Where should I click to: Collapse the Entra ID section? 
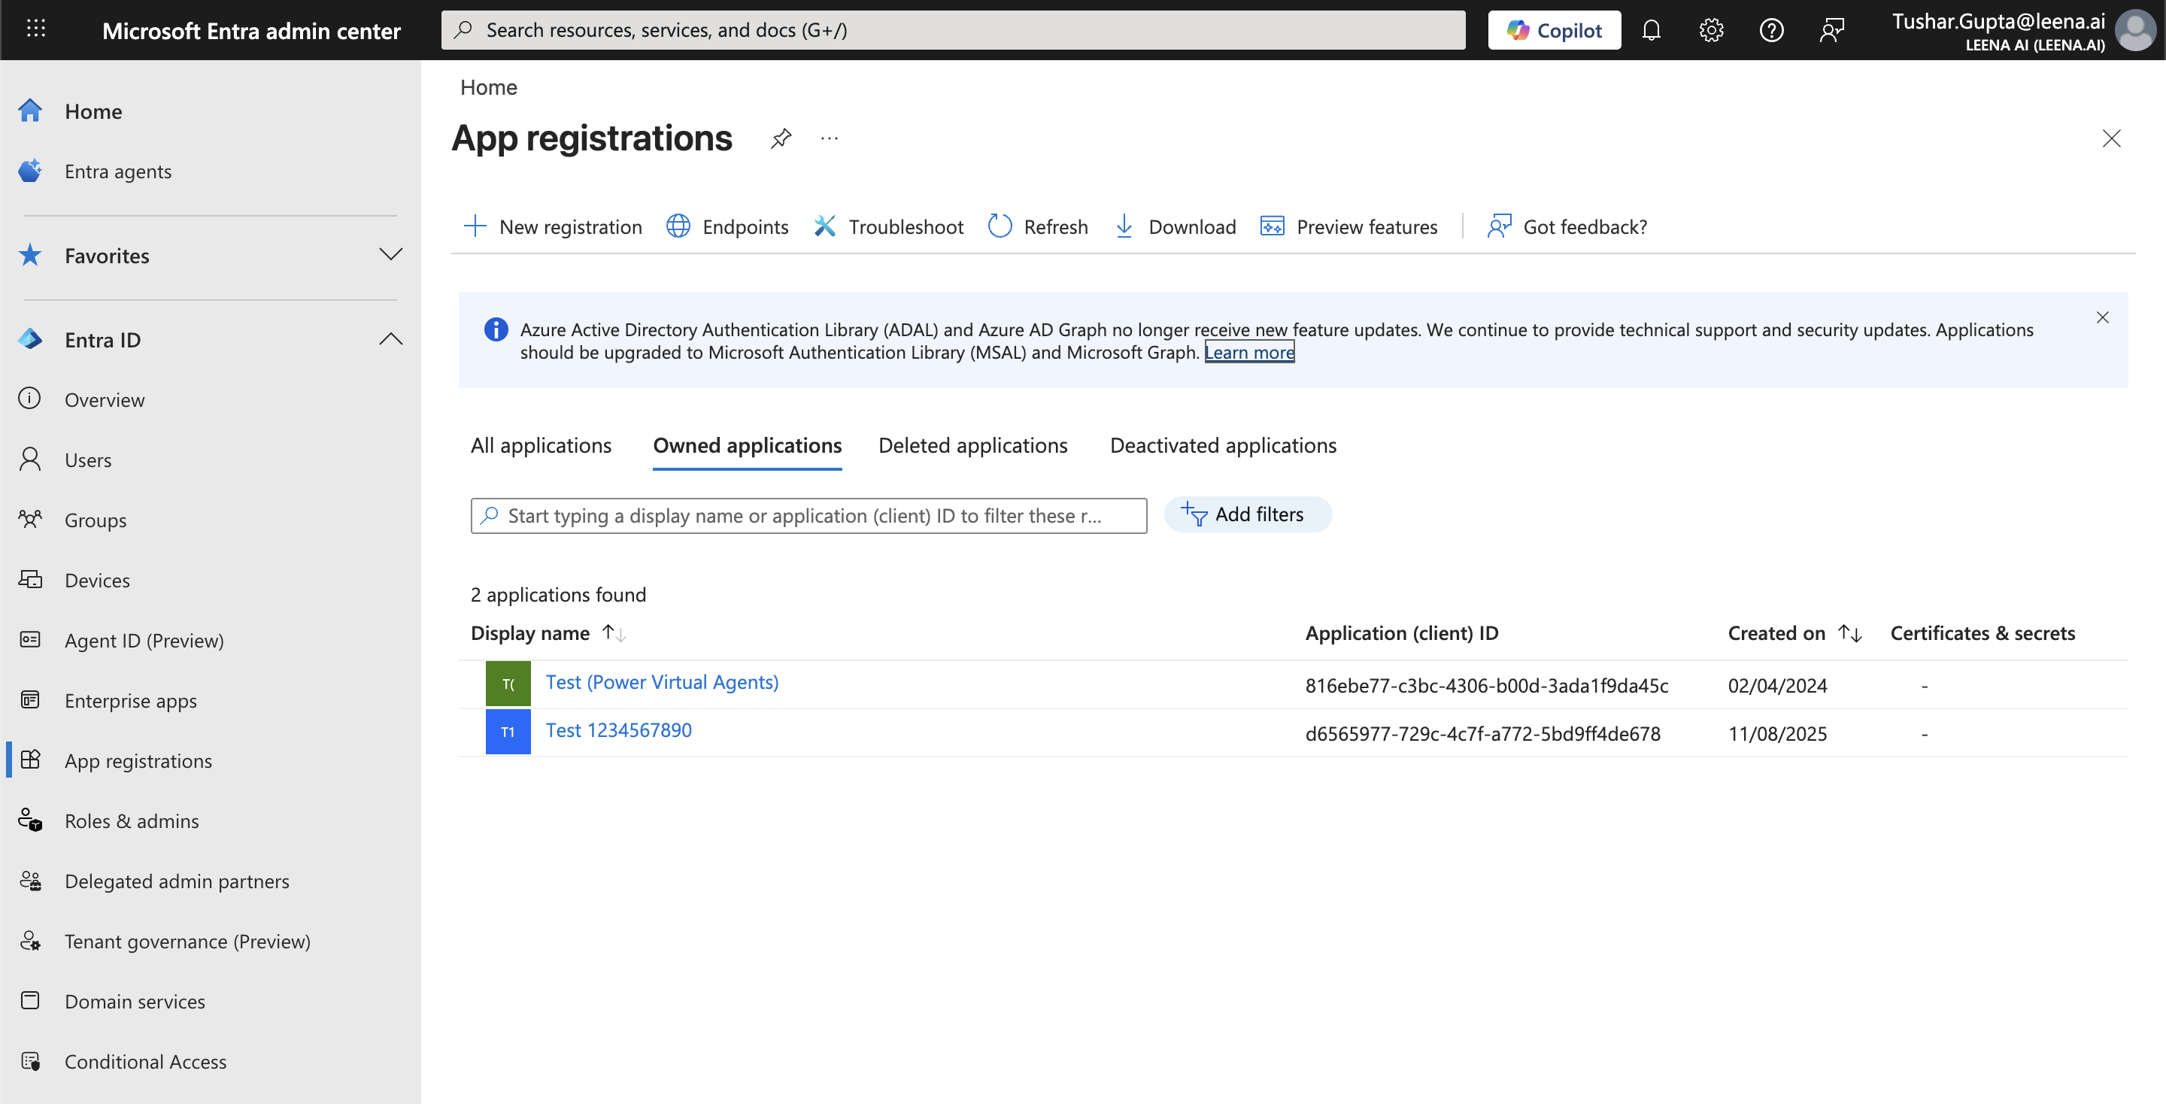390,339
